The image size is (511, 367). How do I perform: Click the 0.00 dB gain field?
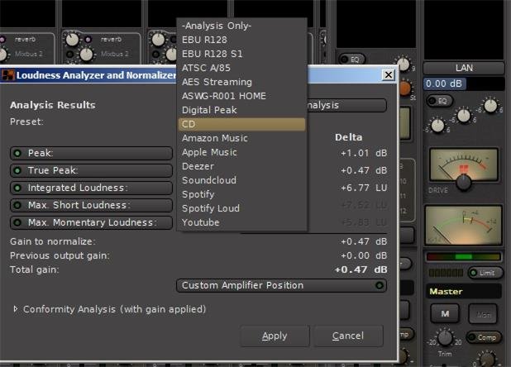[464, 83]
